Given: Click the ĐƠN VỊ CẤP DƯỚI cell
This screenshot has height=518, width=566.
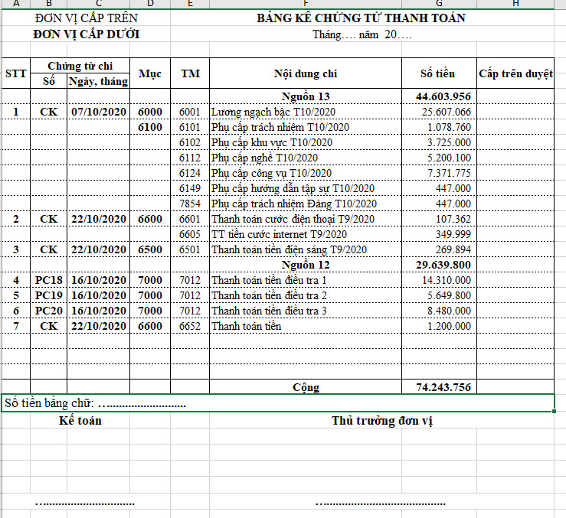Looking at the screenshot, I should [x=87, y=34].
